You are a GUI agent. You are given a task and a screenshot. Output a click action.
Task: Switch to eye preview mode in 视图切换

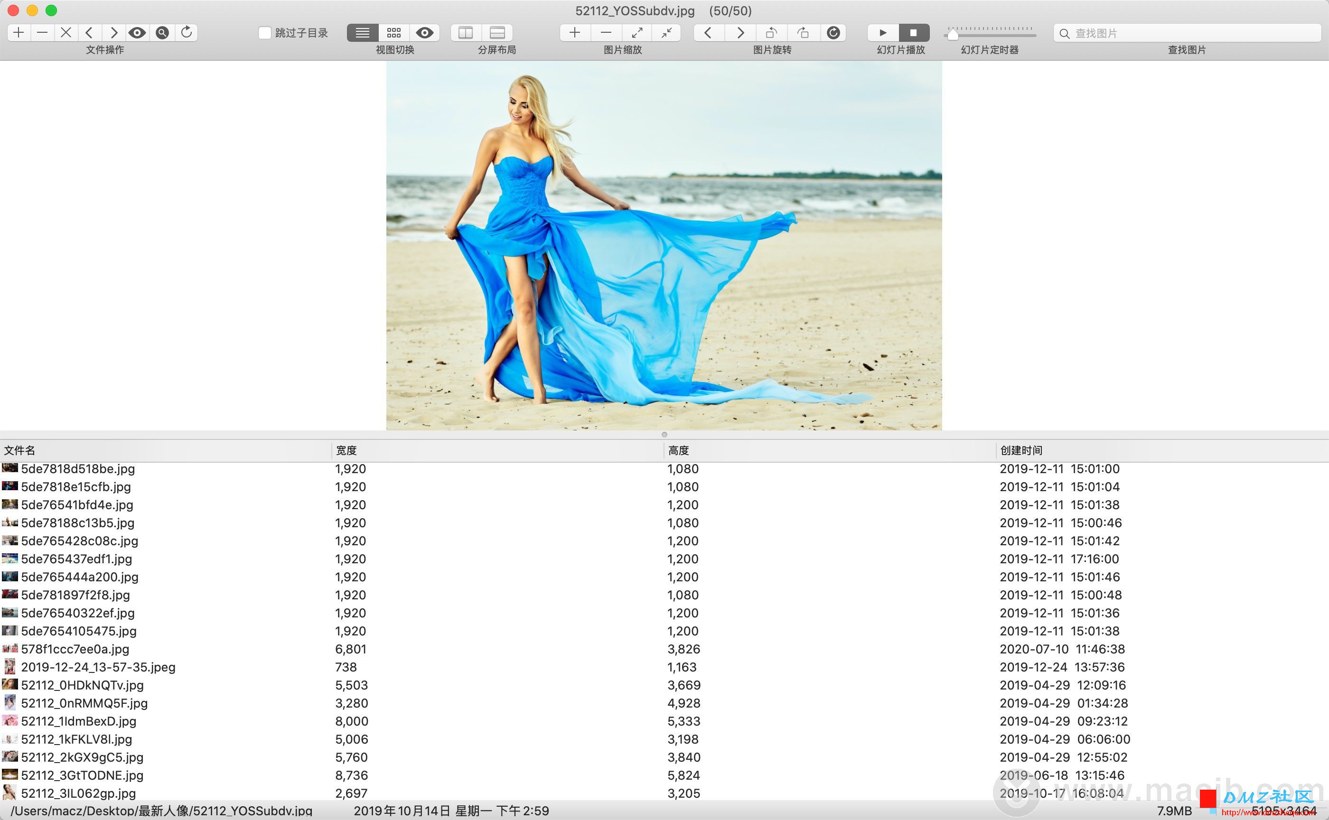425,33
